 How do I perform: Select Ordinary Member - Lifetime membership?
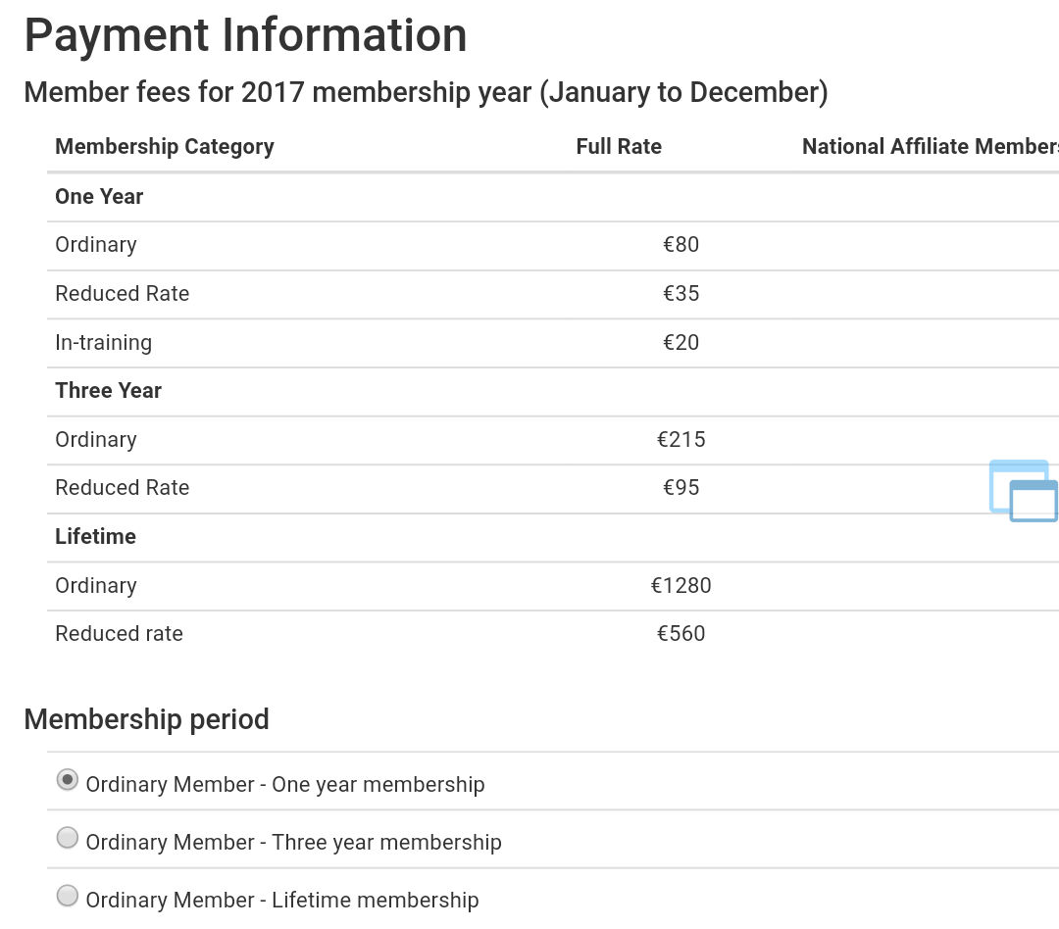coord(67,897)
